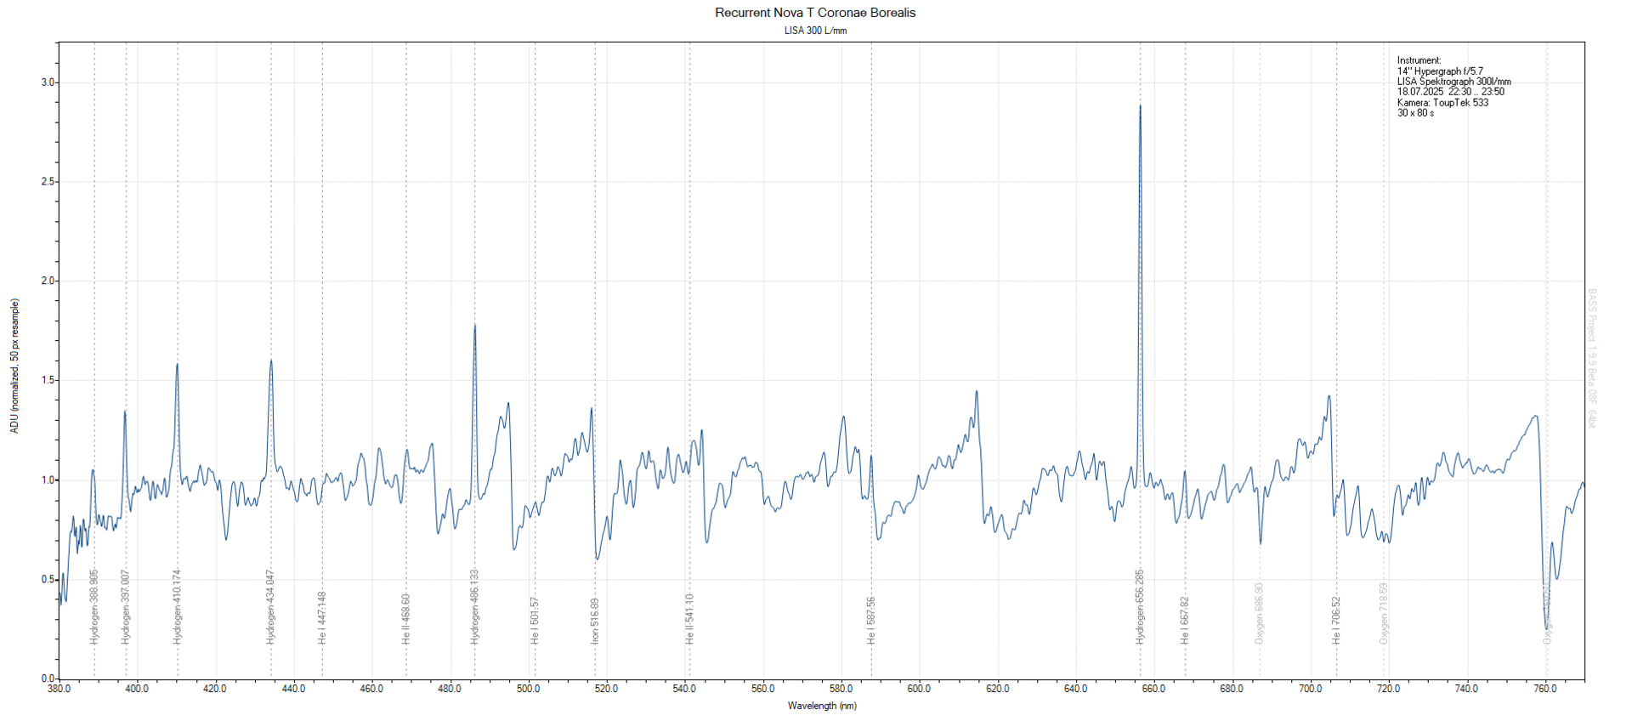Image resolution: width=1632 pixels, height=721 pixels.
Task: Click the "Hydrogen 410.174" line label
Action: (x=178, y=606)
